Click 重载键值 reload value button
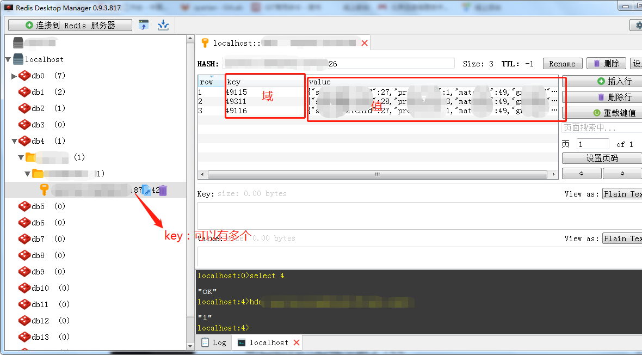Screen dimensions: 642x355 [x=602, y=113]
